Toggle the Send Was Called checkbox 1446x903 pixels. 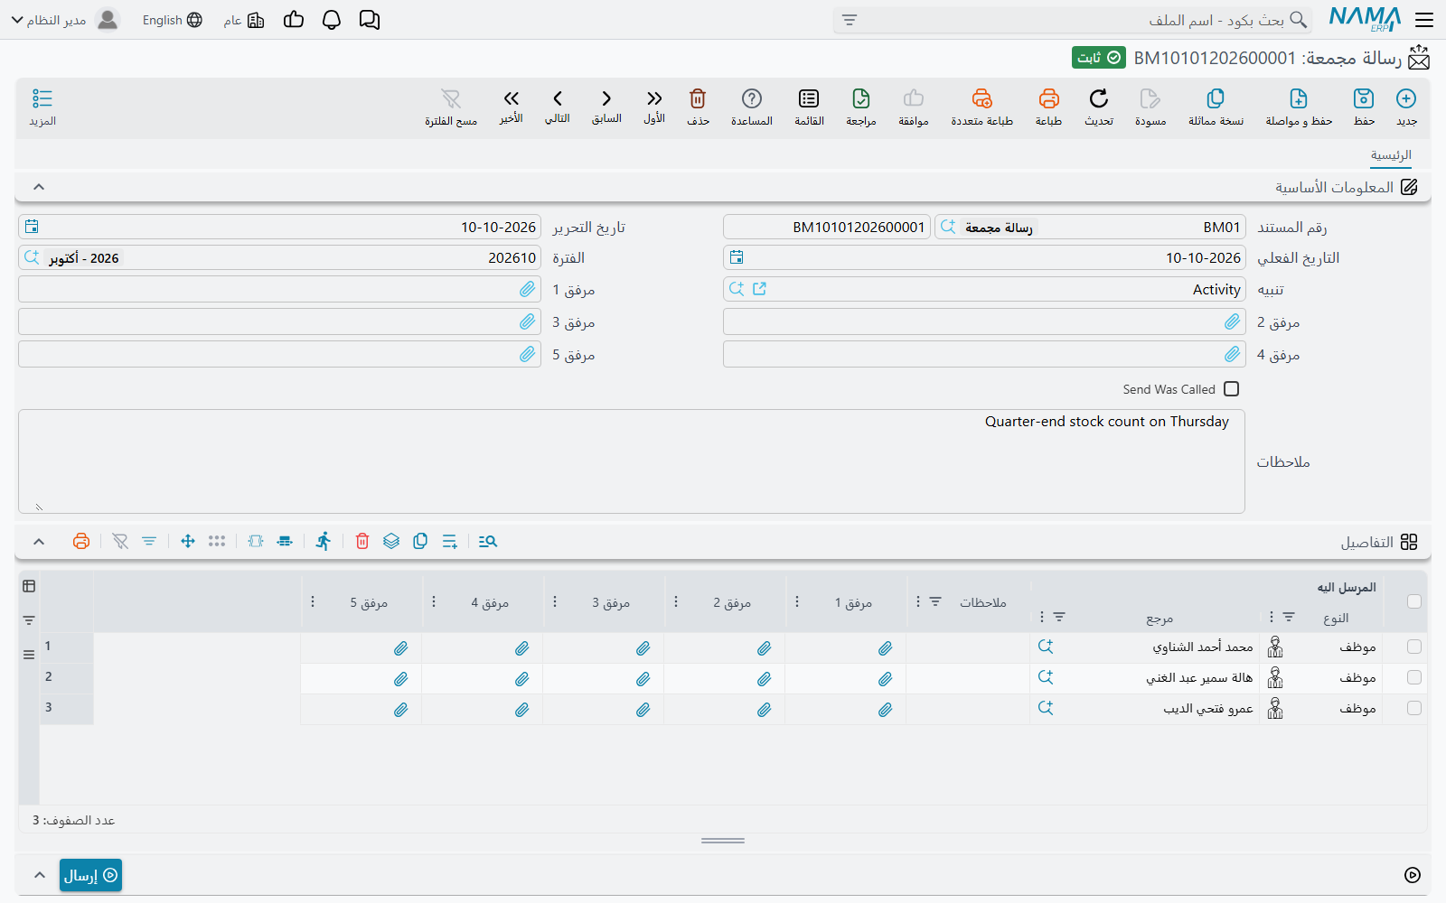(x=1231, y=389)
